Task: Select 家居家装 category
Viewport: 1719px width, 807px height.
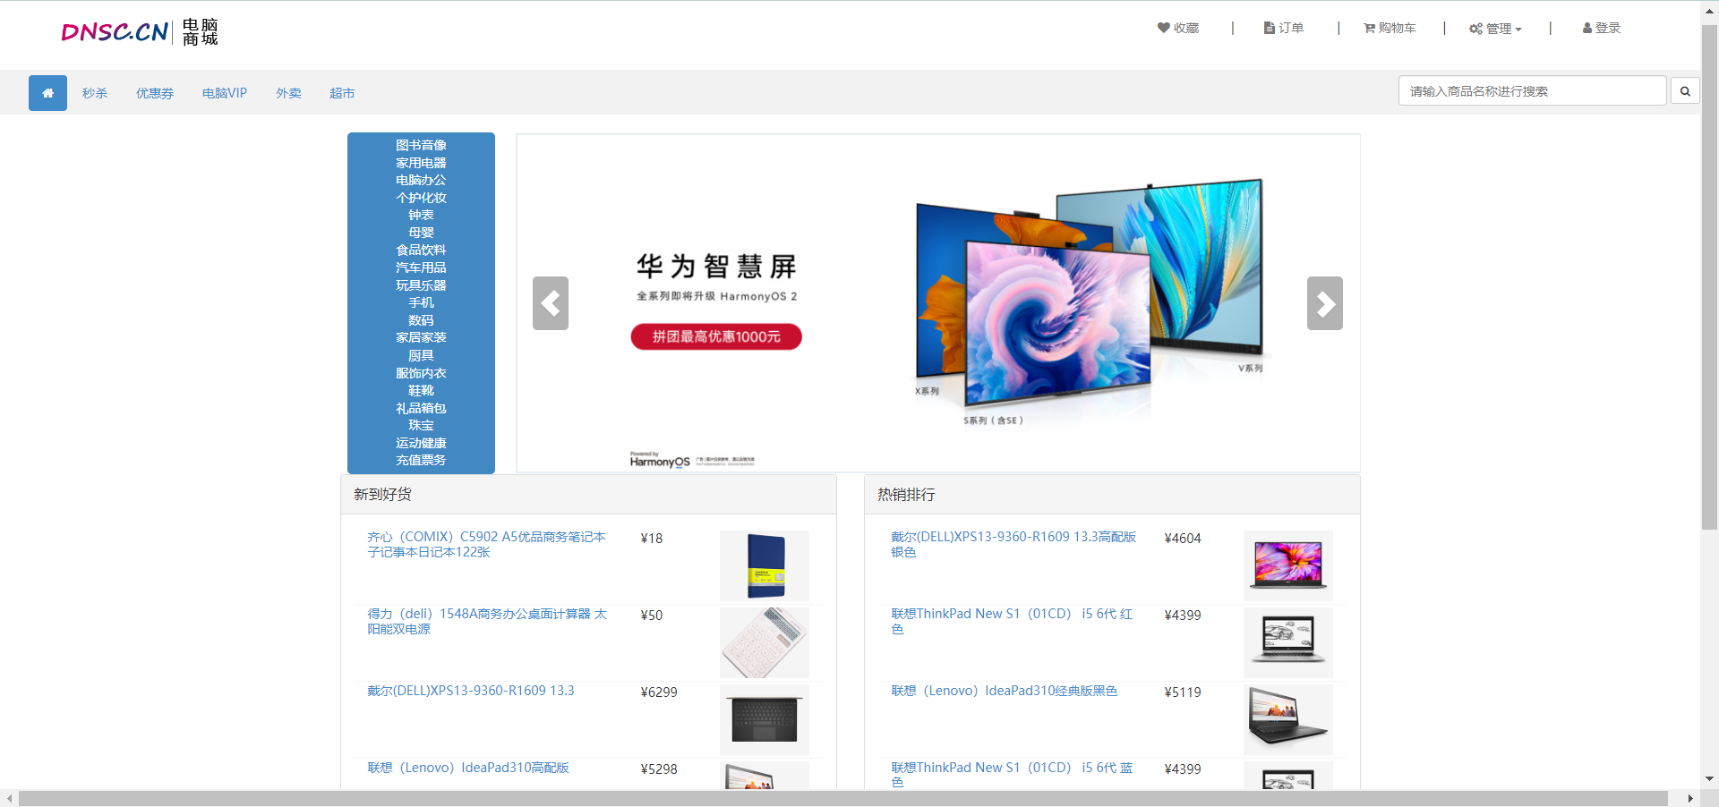Action: [421, 337]
